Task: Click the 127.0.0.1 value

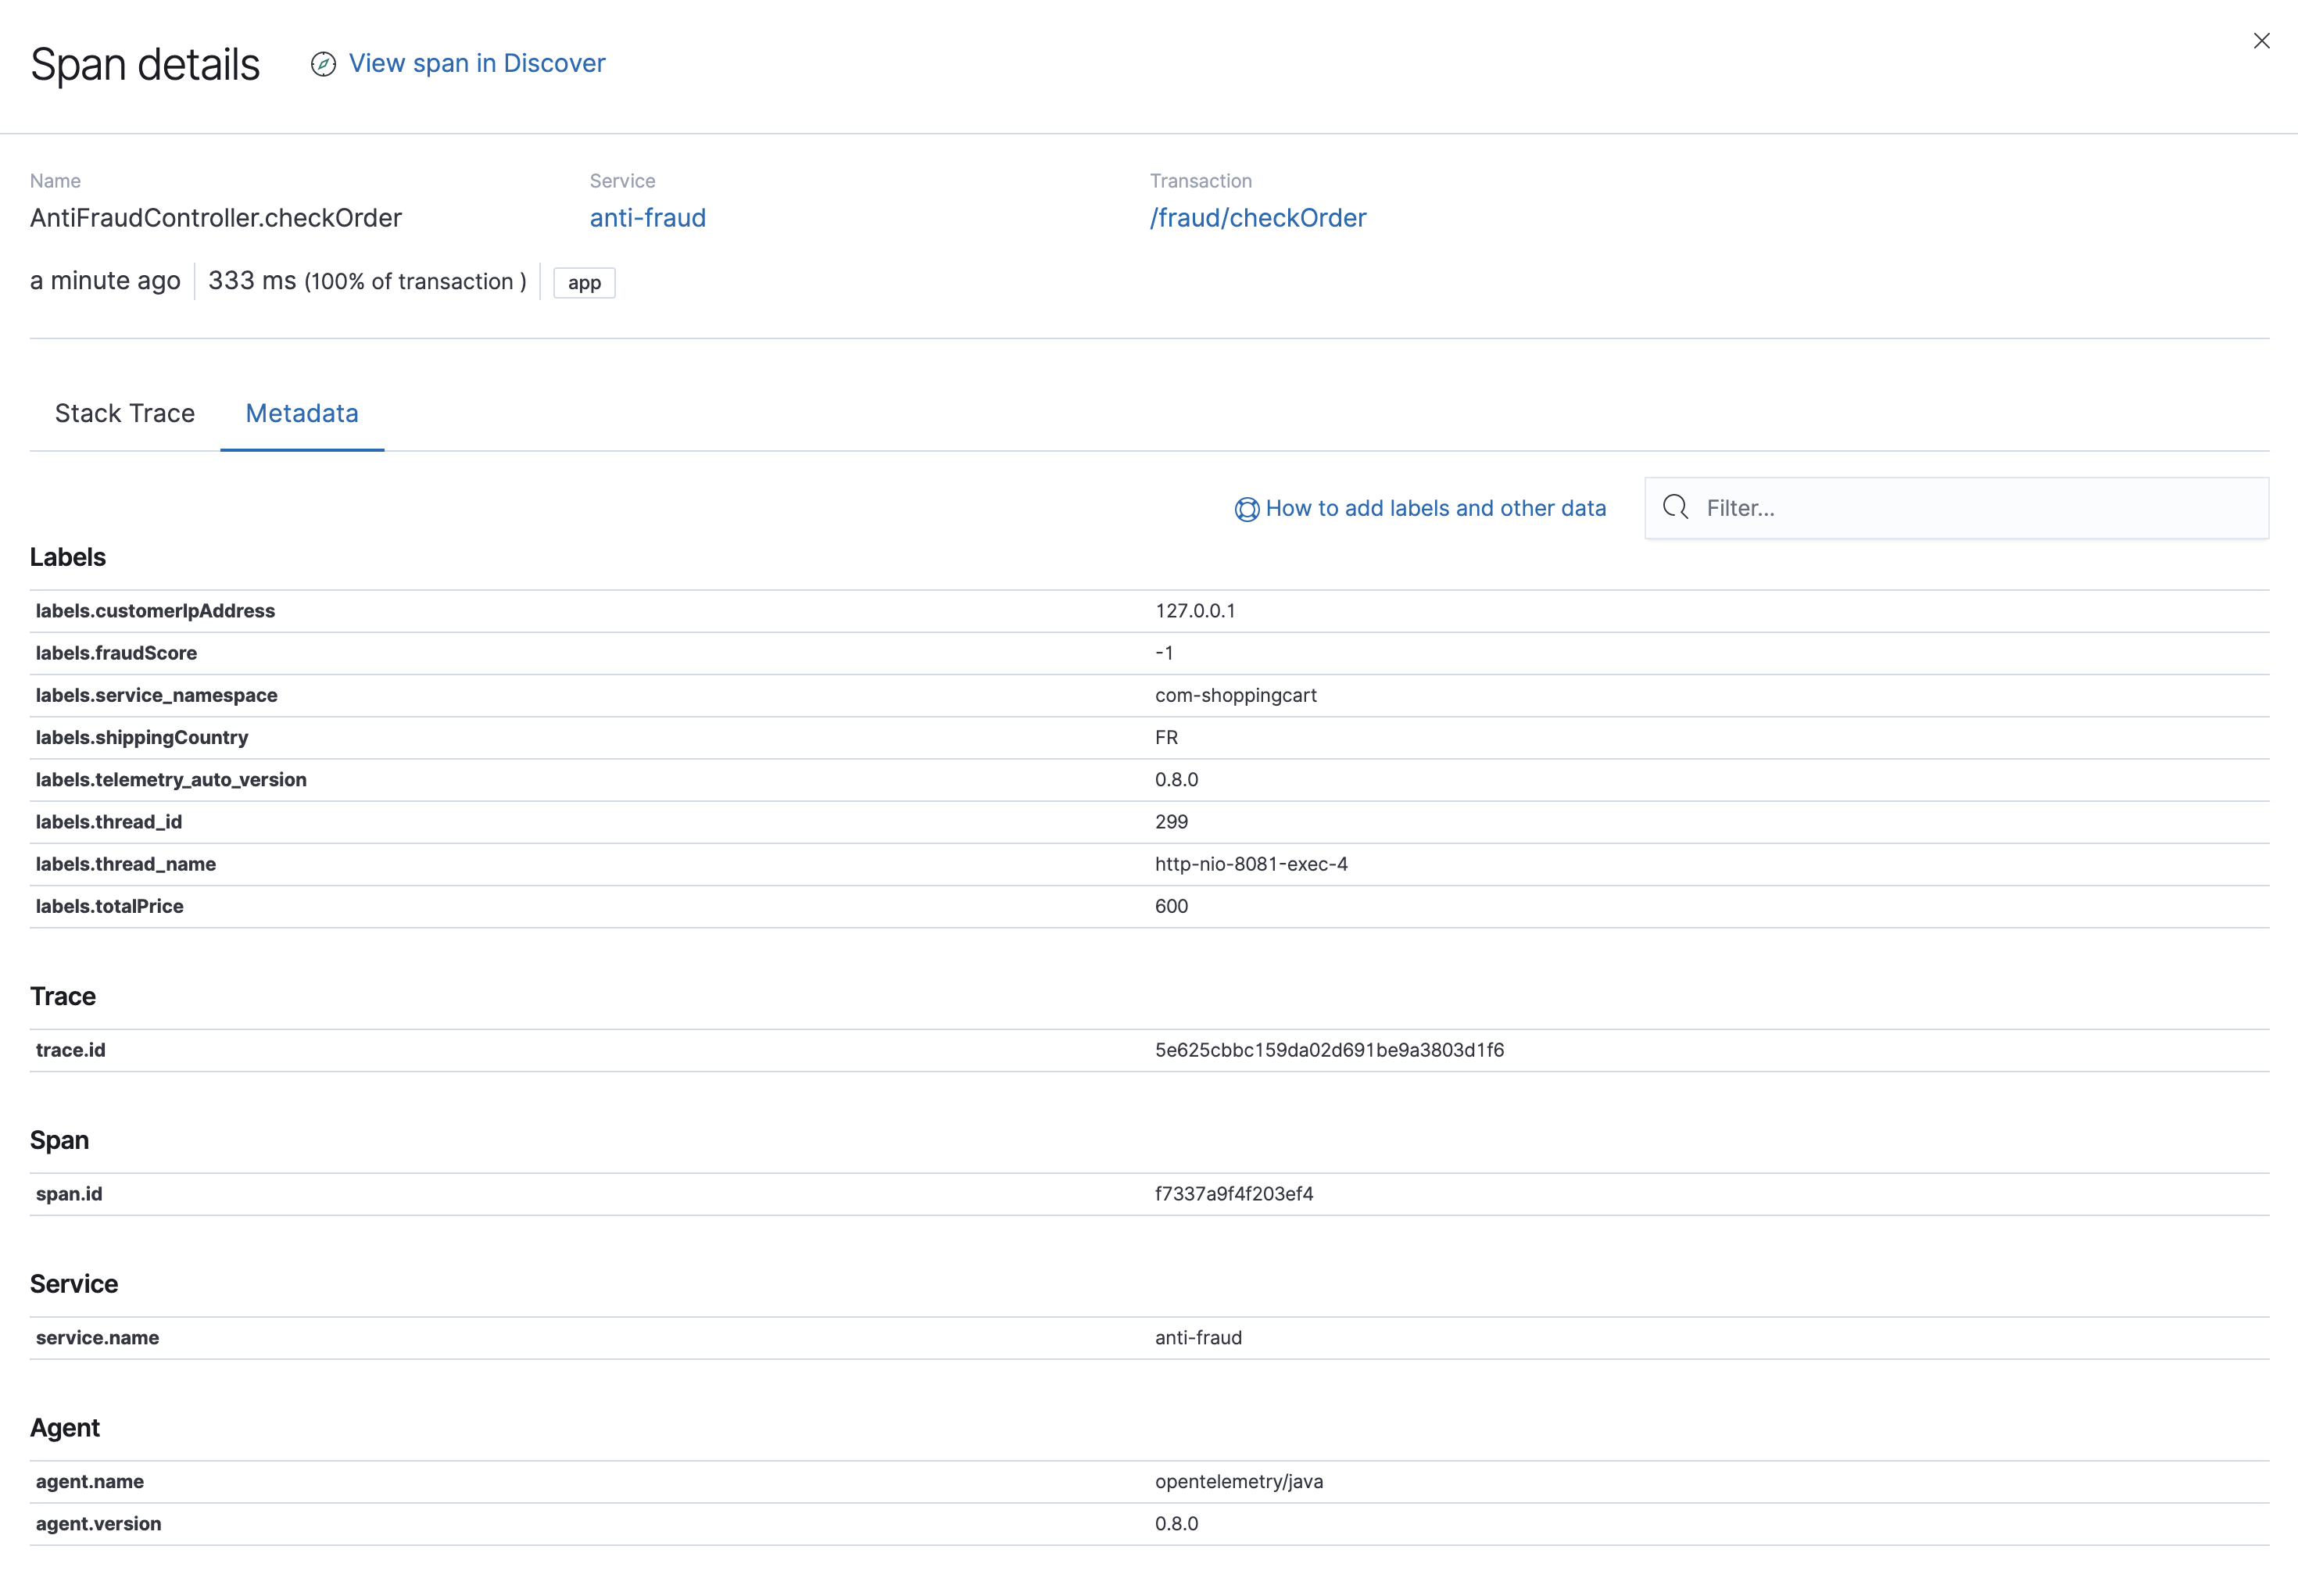Action: [1195, 611]
